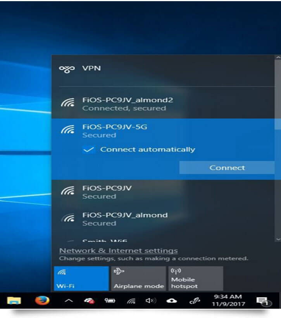Show hidden tray icons chevron
Image resolution: width=281 pixels, height=318 pixels.
click(69, 301)
